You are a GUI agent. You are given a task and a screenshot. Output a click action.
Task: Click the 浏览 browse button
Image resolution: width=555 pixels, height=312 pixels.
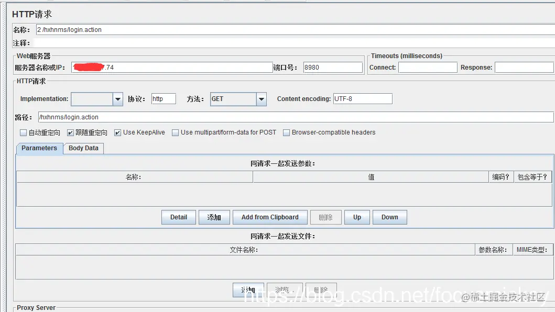pyautogui.click(x=285, y=290)
